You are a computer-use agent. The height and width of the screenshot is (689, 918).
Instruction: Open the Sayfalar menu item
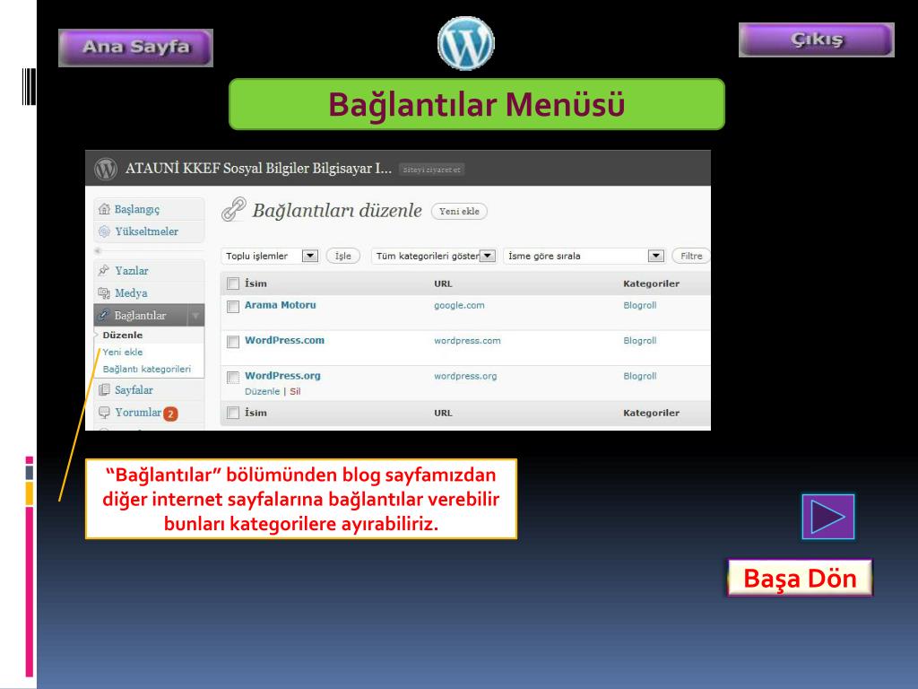(134, 390)
